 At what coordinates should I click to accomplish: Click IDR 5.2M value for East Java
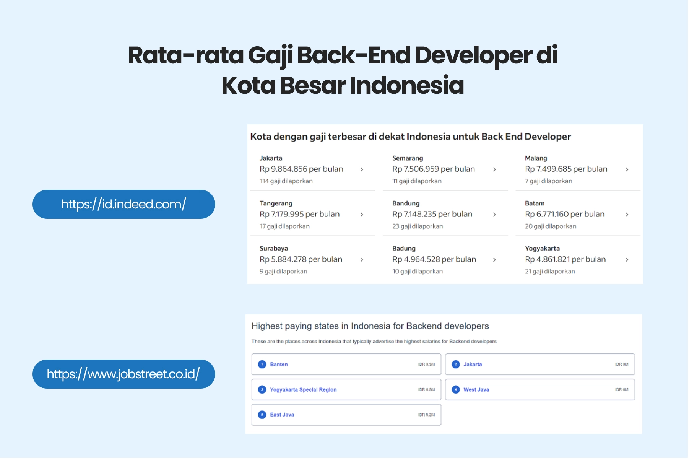pyautogui.click(x=426, y=415)
